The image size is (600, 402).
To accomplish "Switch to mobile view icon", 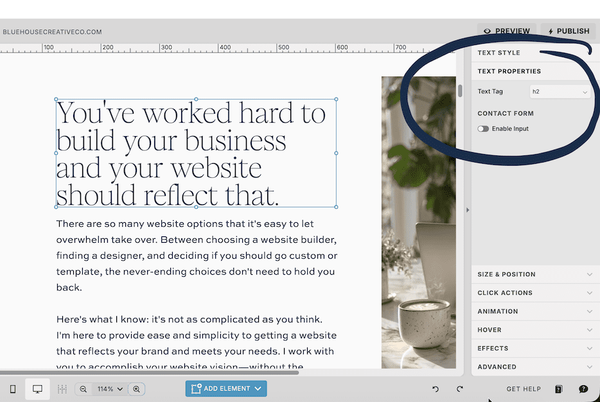I will pos(13,389).
